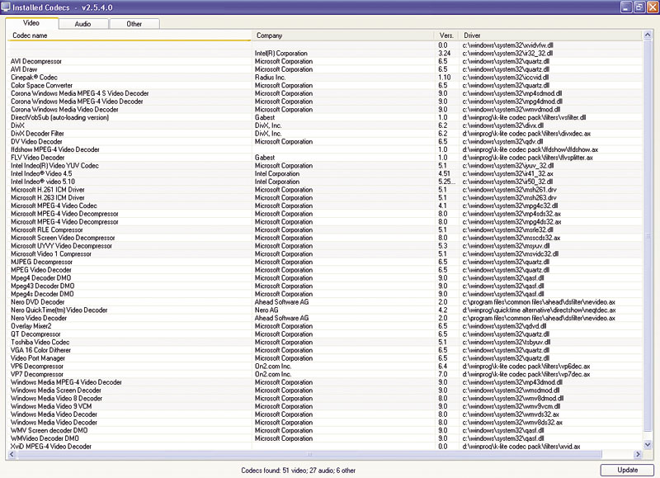Maximize the Installed Codecs window

[639, 7]
